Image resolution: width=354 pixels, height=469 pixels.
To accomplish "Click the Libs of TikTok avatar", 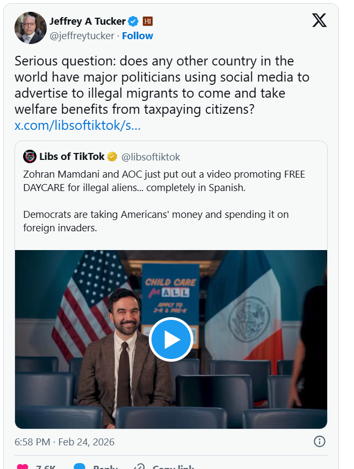I will pos(30,157).
